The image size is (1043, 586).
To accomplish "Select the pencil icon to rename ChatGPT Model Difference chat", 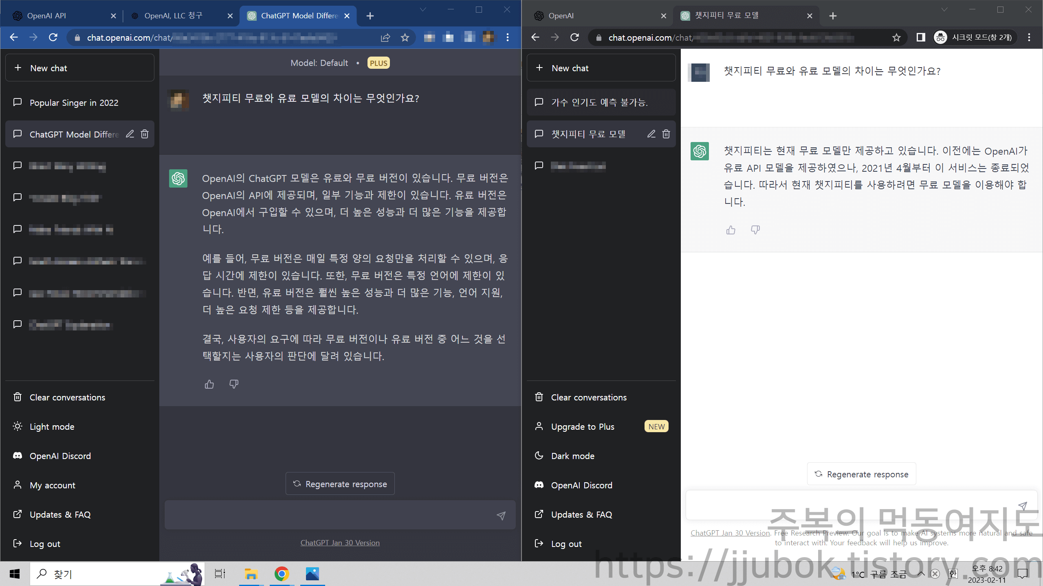I will [130, 133].
